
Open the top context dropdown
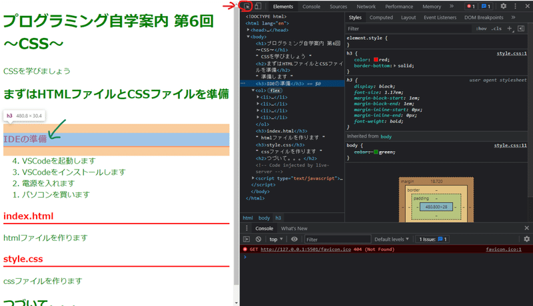[276, 239]
